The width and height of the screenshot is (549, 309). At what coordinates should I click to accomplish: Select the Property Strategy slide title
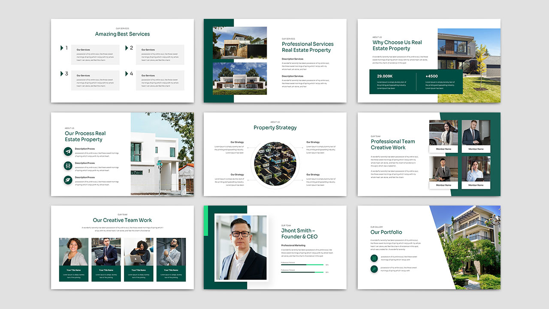275,127
